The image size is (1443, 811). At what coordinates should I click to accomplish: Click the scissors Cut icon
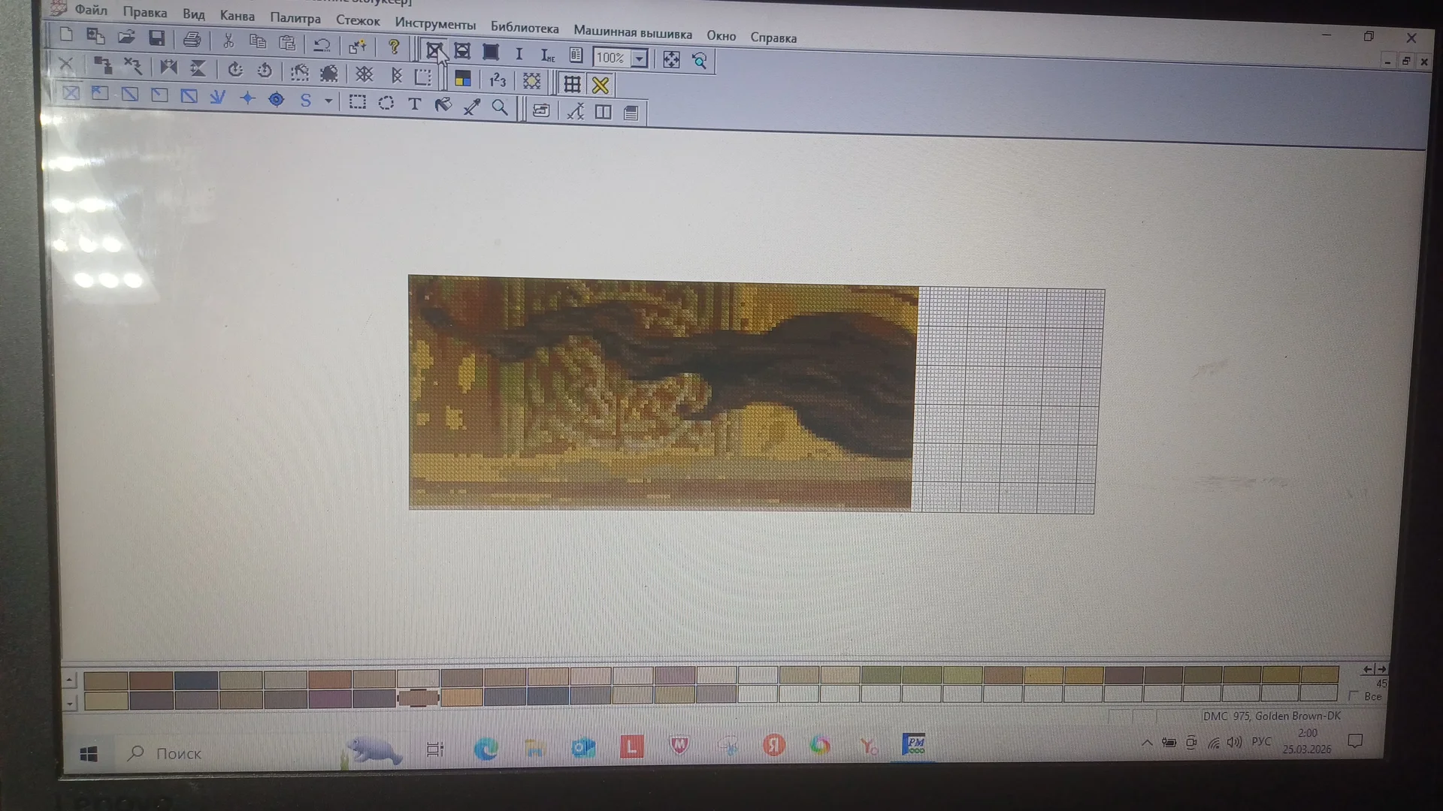click(228, 41)
